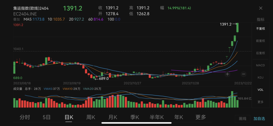Tap the MA10 value 1035.7
Viewport: 273px width, 126px height.
coord(59,19)
